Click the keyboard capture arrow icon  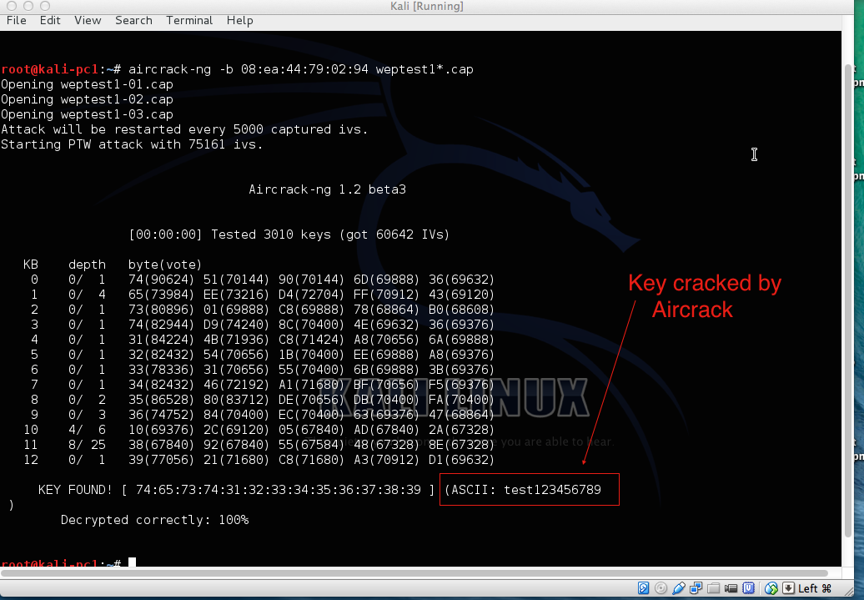point(788,588)
